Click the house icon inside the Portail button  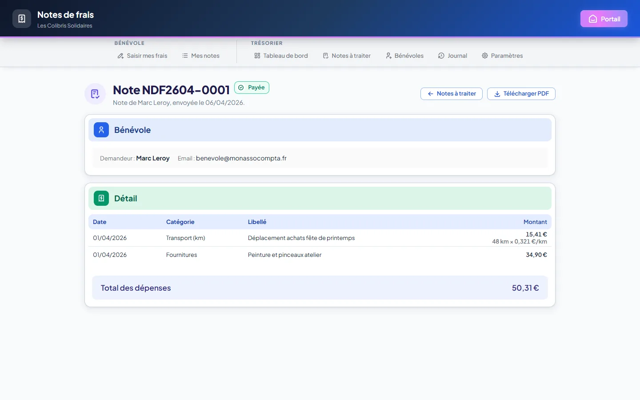pyautogui.click(x=593, y=19)
